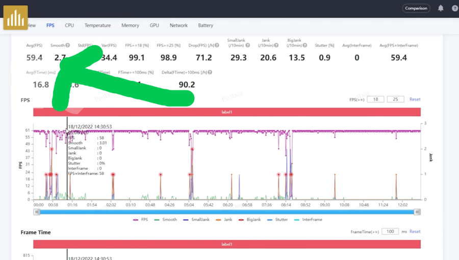Show help tooltip for Smooth metric
Image resolution: width=459 pixels, height=260 pixels.
tap(68, 45)
